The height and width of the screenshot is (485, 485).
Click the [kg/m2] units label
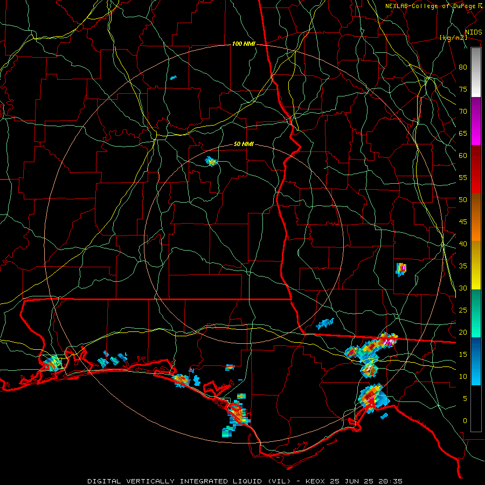tap(453, 38)
